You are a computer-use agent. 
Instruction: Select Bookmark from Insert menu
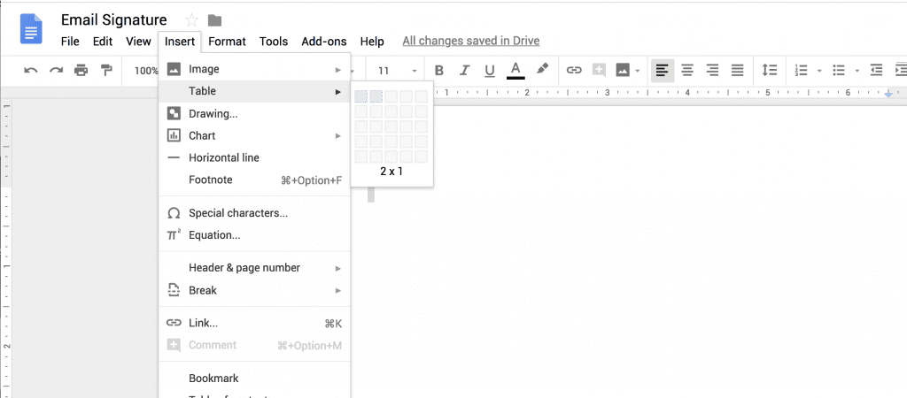tap(254, 379)
